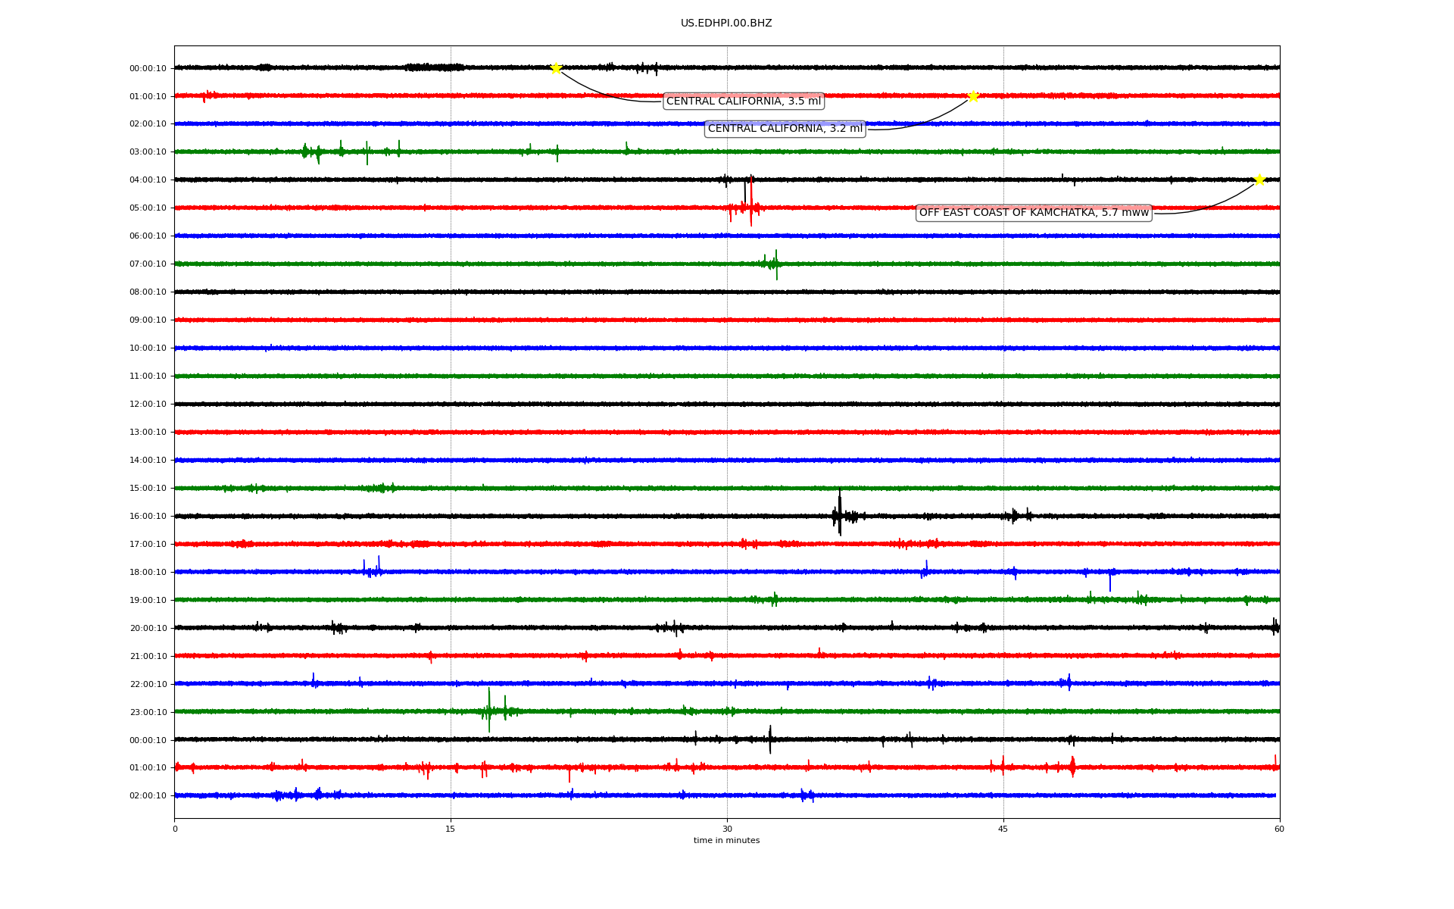Click the green spike on 07:00:10 trace
1454x909 pixels.
[775, 264]
